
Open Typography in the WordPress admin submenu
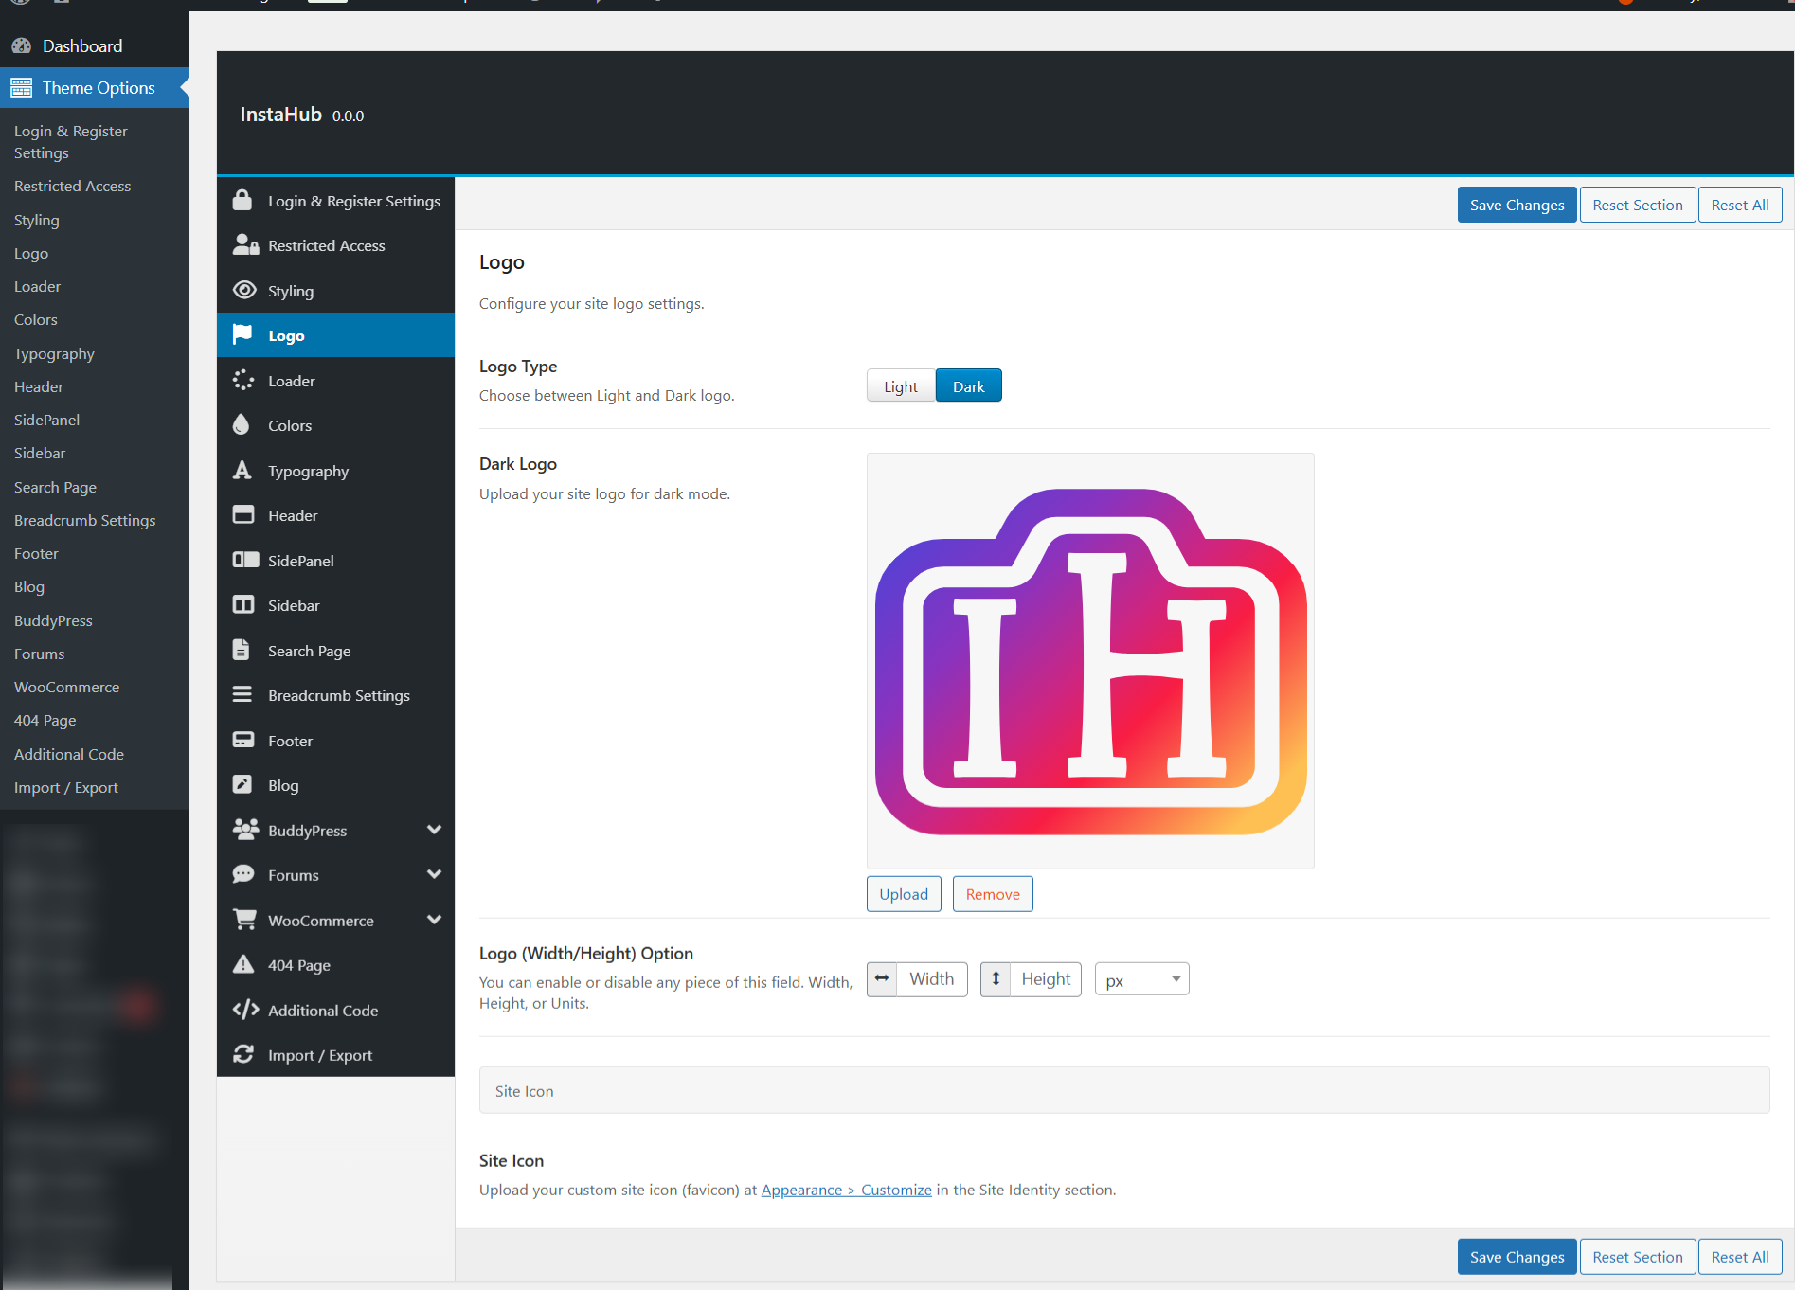[54, 353]
